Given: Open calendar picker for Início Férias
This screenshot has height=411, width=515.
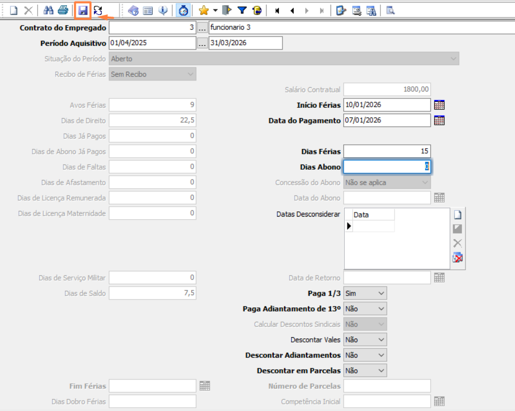Looking at the screenshot, I should (439, 105).
